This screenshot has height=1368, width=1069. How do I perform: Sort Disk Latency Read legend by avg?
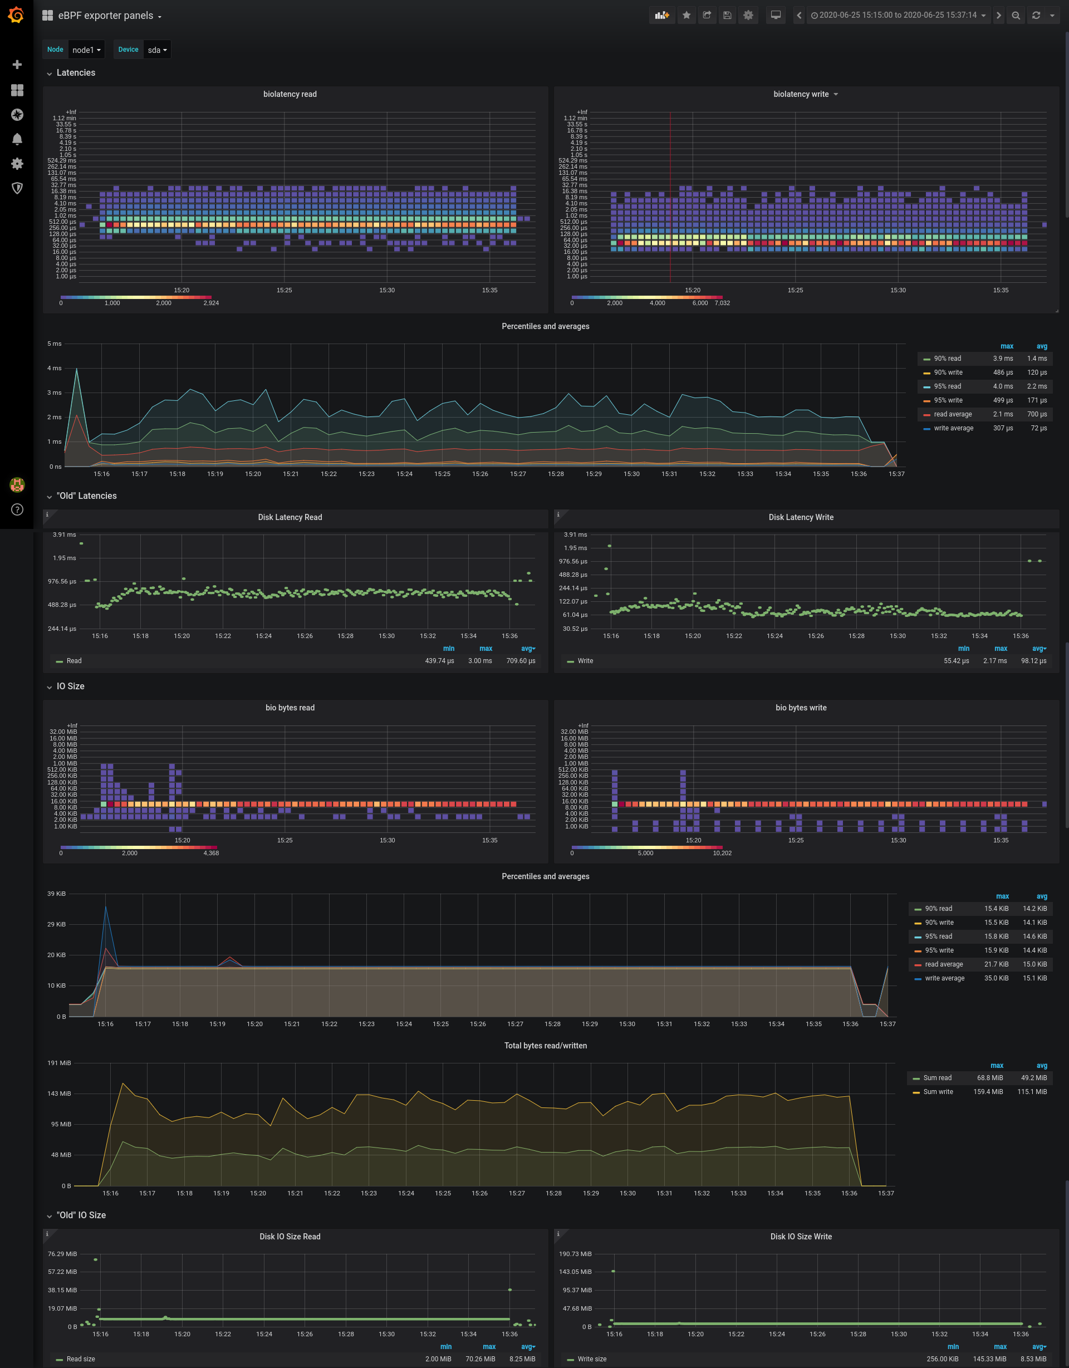(x=527, y=649)
